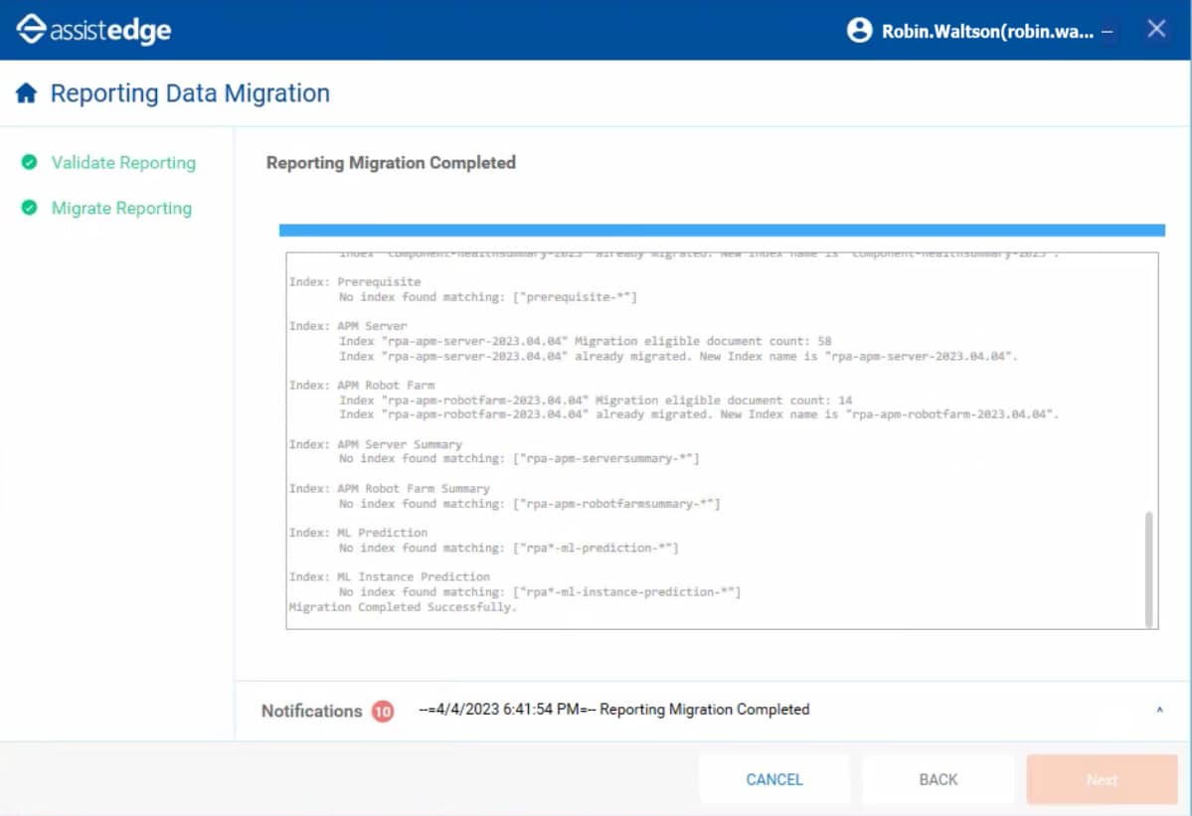Expand the notification message details

(612, 709)
